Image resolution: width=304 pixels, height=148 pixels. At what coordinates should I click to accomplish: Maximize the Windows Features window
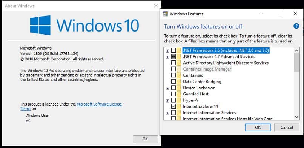279,14
